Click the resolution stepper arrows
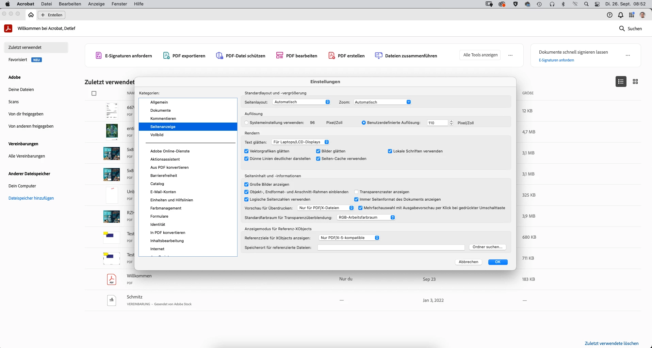The image size is (652, 348). [x=451, y=123]
